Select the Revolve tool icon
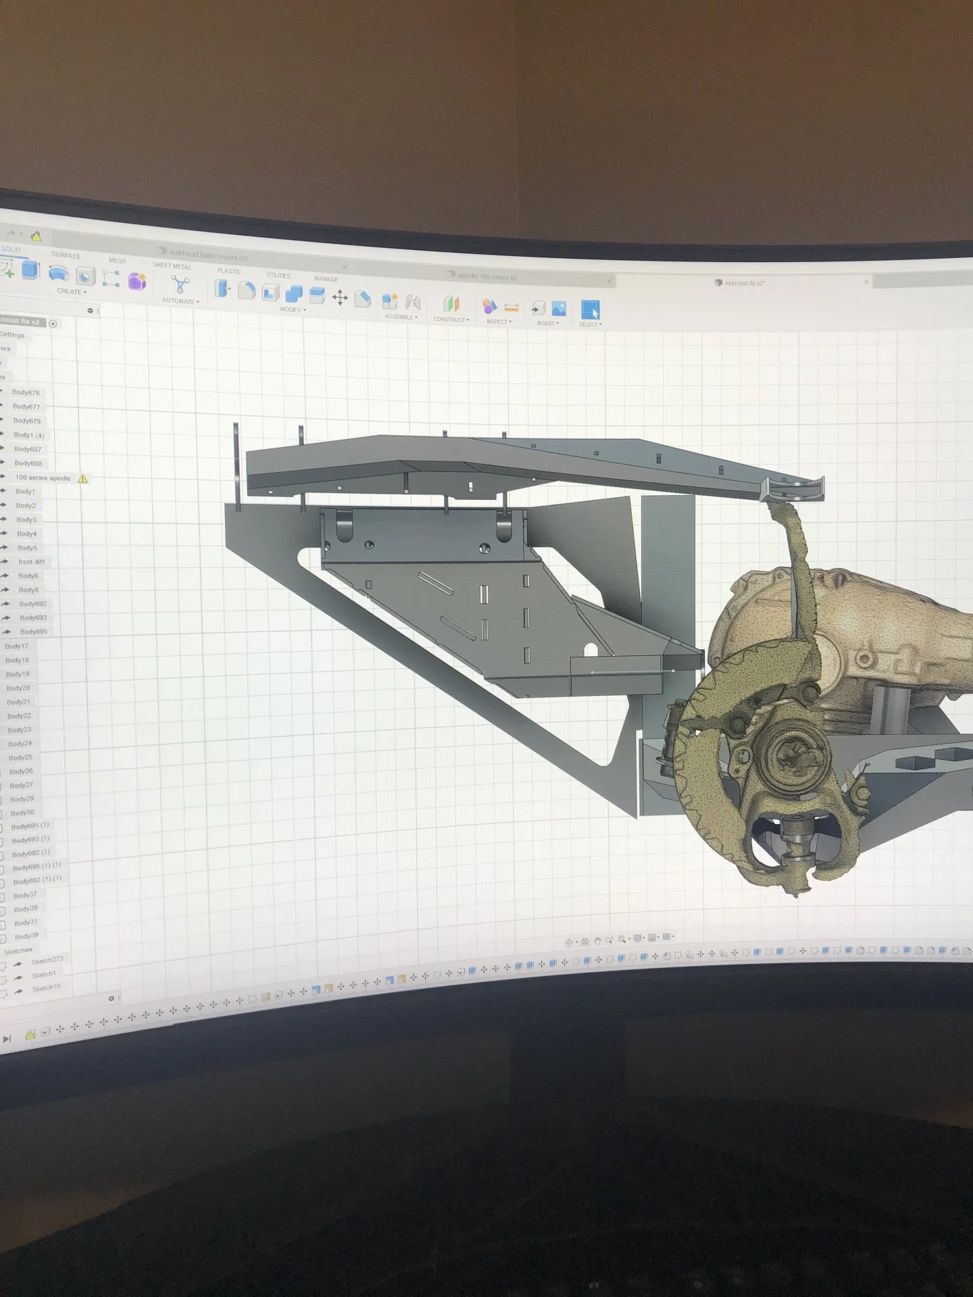 click(x=59, y=274)
